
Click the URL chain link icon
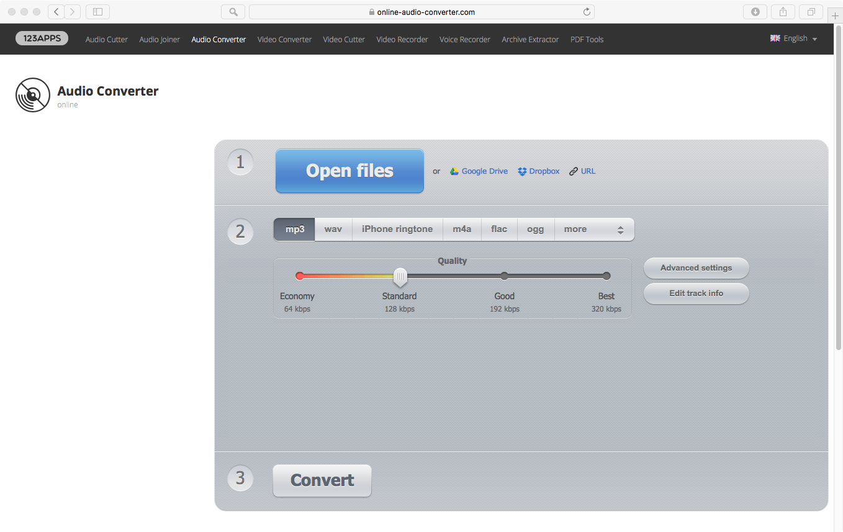574,171
